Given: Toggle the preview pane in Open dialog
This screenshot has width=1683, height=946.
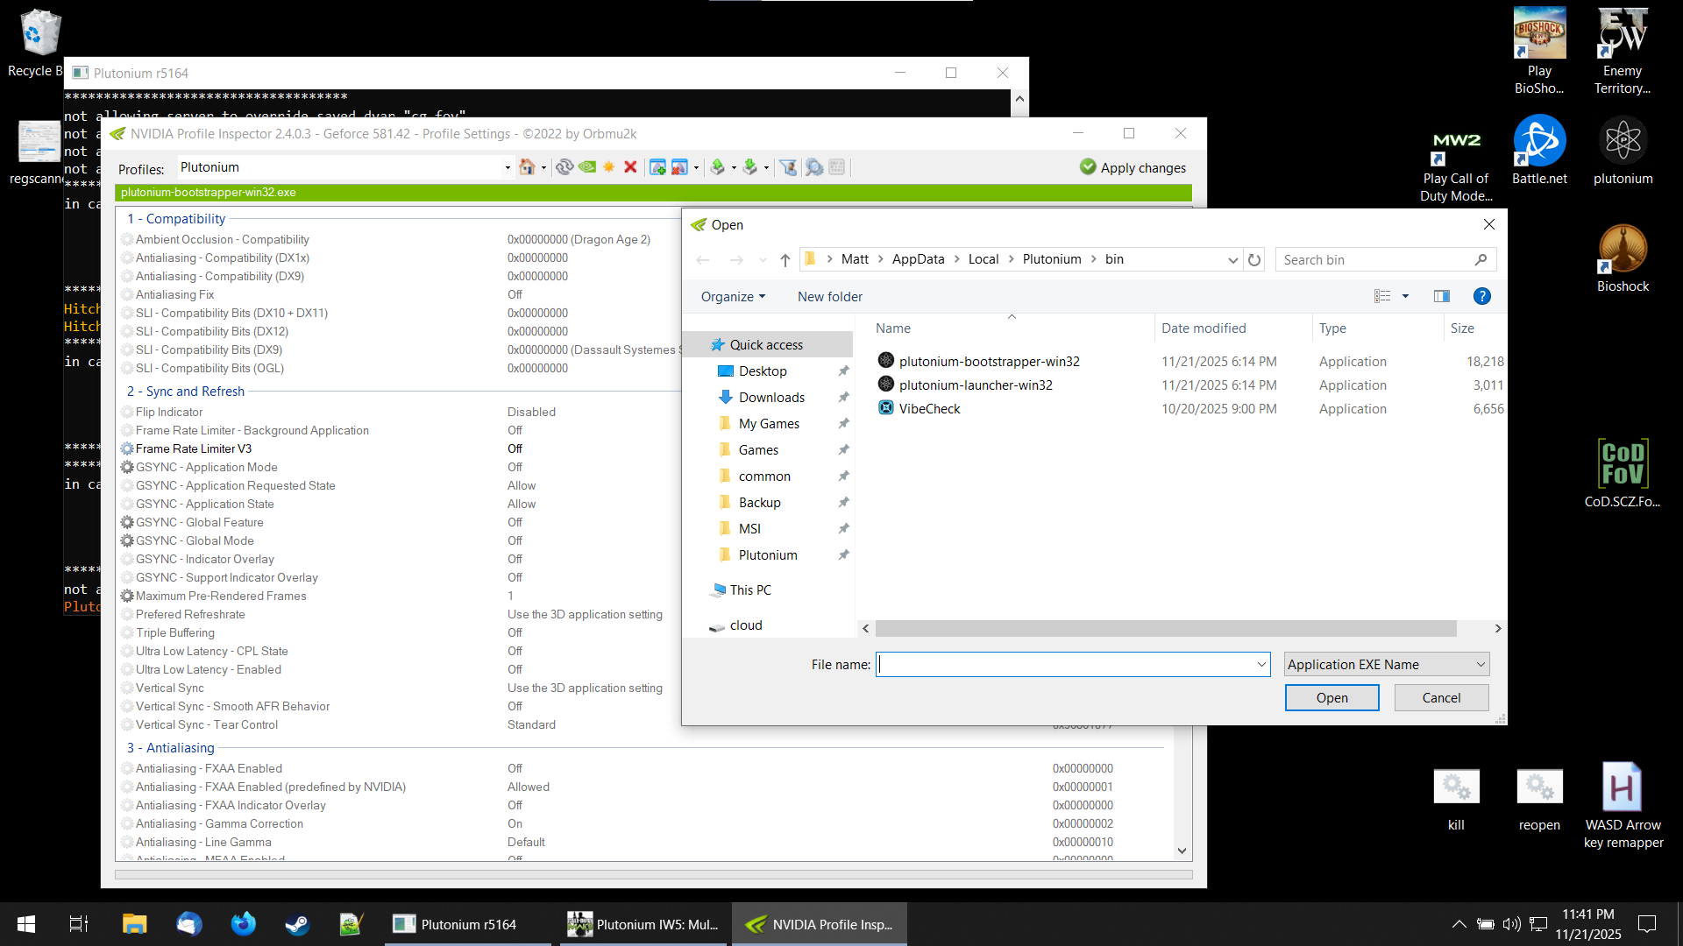Looking at the screenshot, I should (1441, 296).
